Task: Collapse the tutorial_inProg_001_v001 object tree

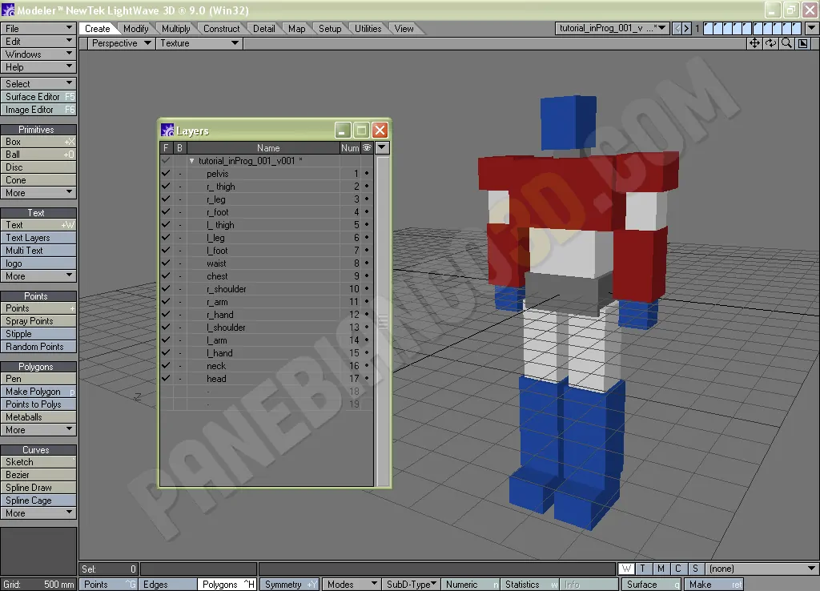Action: pyautogui.click(x=192, y=161)
